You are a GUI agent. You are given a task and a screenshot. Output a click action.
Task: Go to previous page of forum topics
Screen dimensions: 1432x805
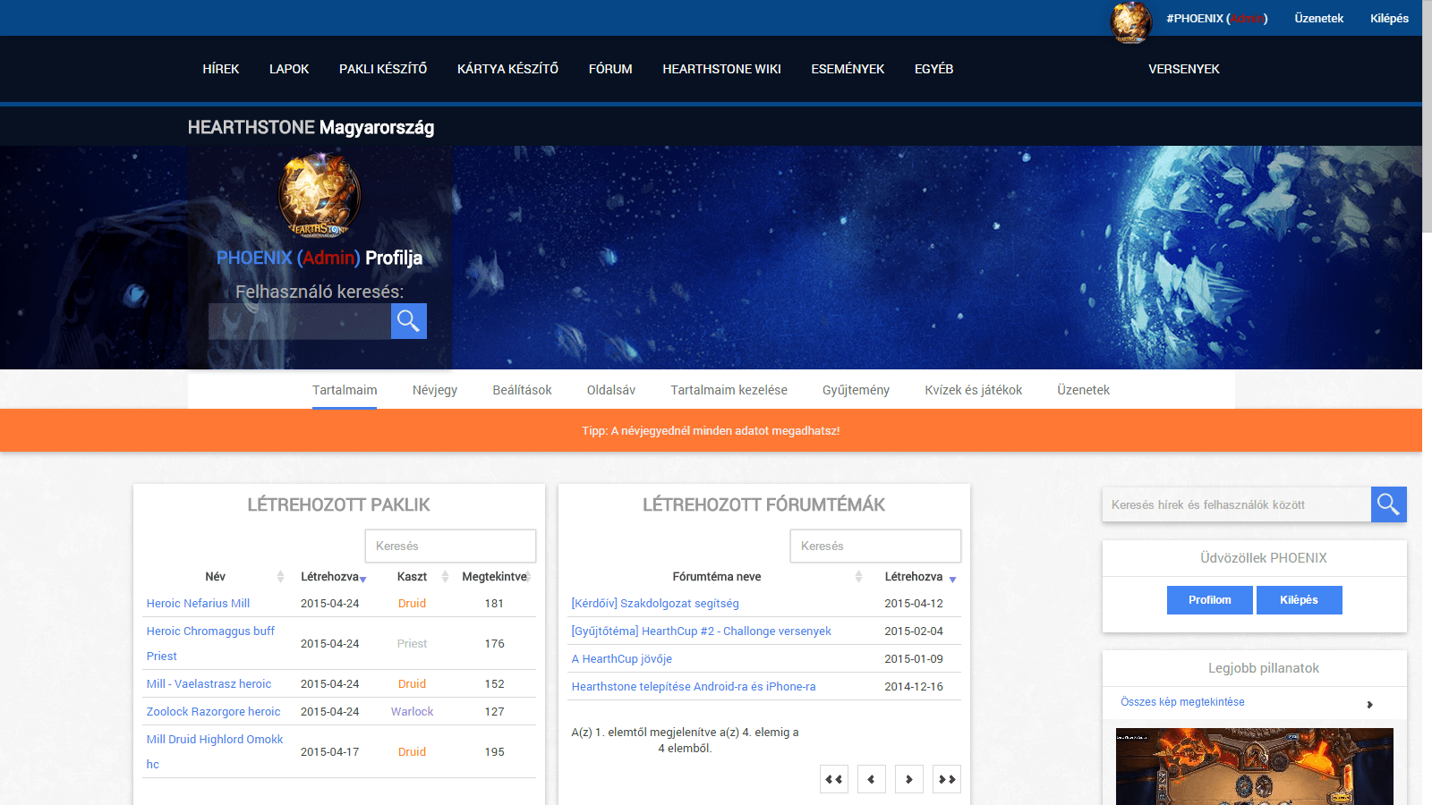point(872,779)
